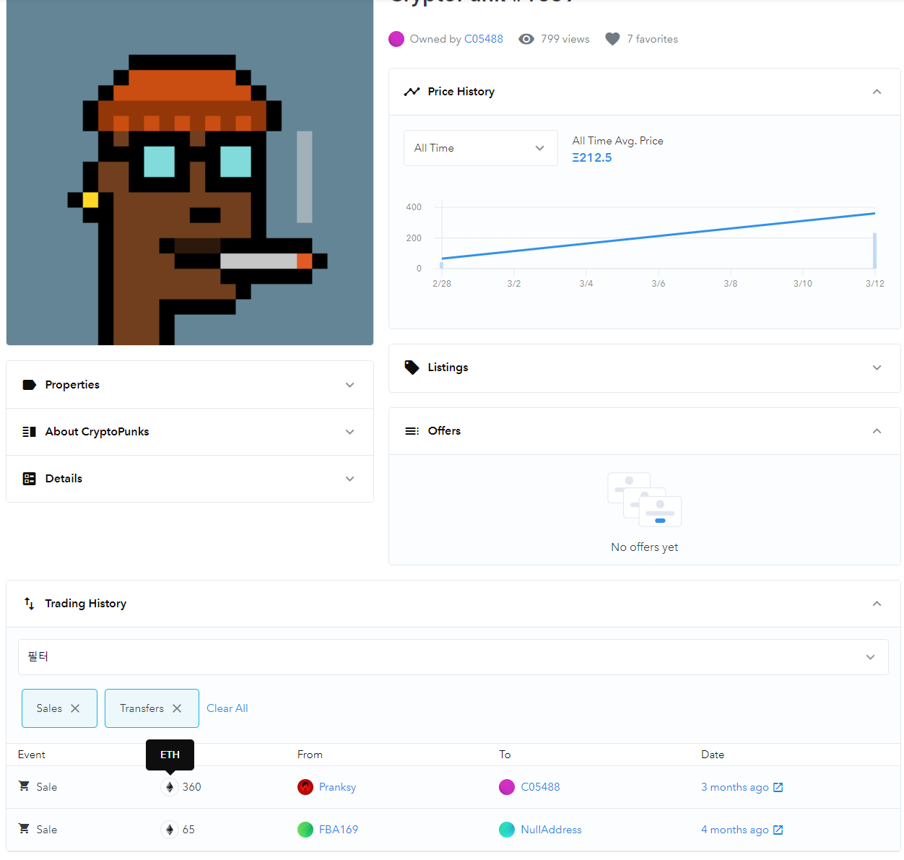
Task: Click the Trading History arrows icon
Action: (29, 604)
